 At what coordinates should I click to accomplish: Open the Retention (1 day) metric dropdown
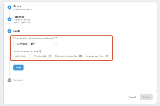(35, 44)
